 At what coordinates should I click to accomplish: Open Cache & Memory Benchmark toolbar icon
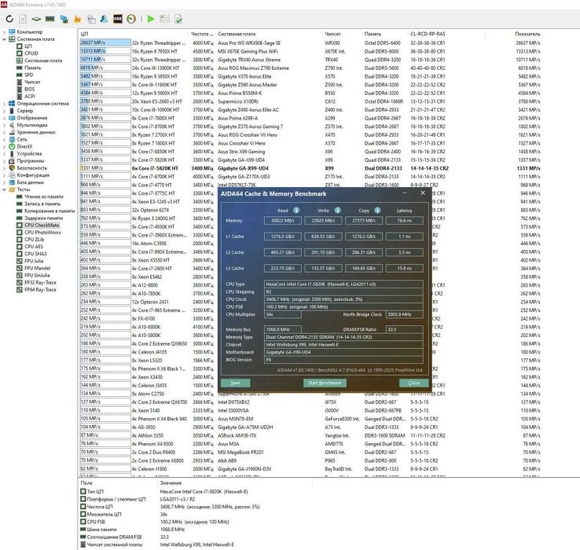[x=50, y=19]
